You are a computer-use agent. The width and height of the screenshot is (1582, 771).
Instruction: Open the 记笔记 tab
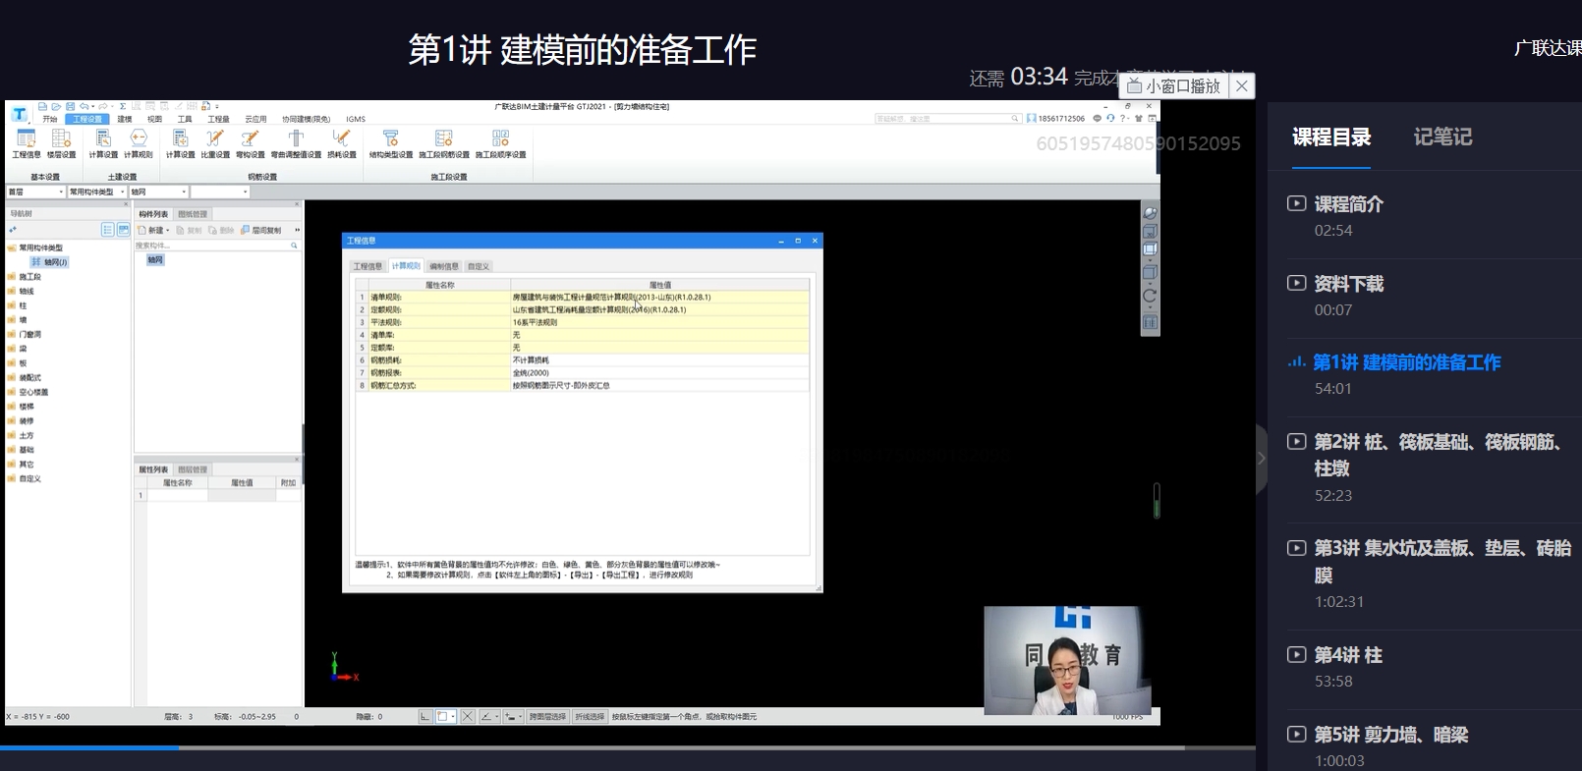(x=1442, y=138)
